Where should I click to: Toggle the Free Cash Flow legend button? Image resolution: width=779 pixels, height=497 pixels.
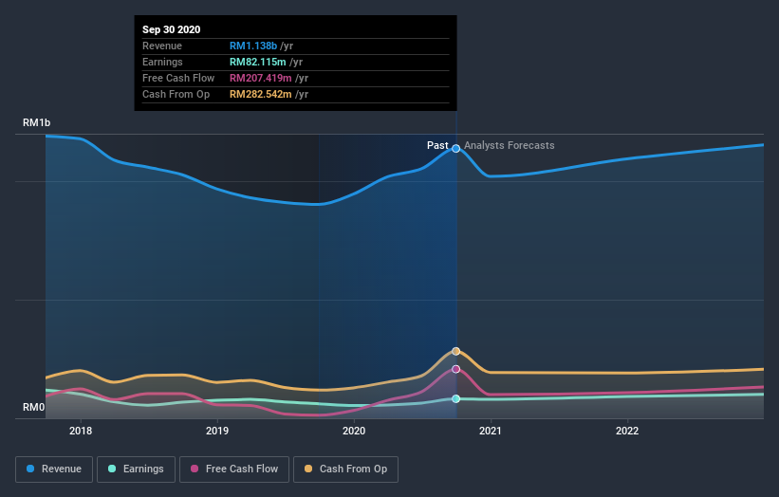pos(234,469)
